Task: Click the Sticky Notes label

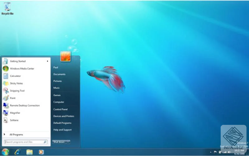Action: pos(16,83)
